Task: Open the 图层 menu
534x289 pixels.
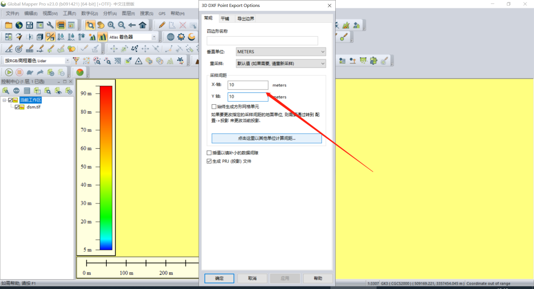Action: click(x=129, y=14)
